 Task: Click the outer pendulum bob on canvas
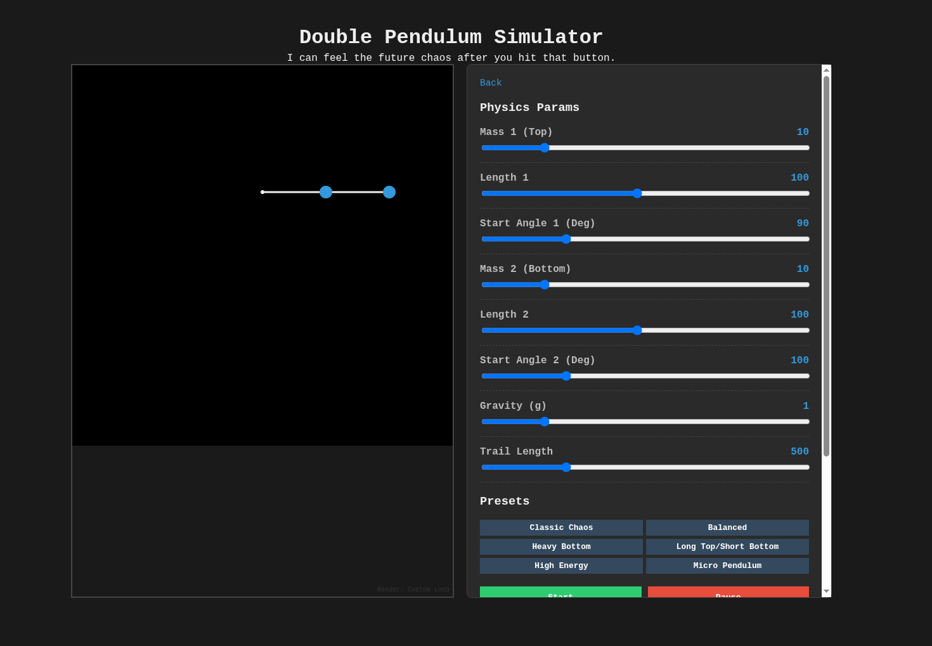point(389,192)
